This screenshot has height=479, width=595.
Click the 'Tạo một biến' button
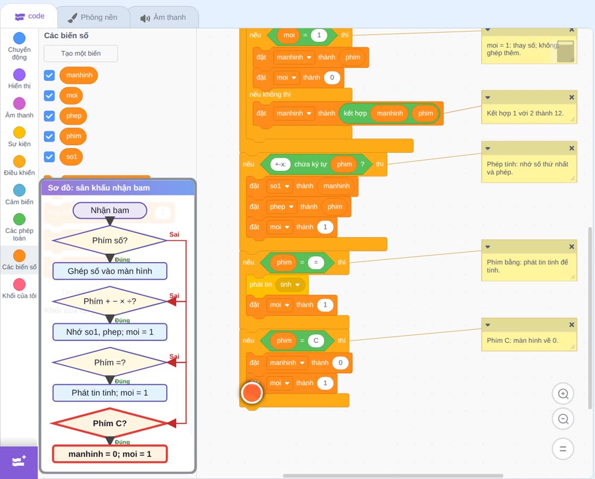(81, 53)
